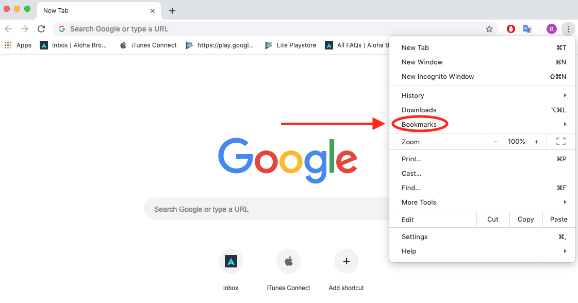This screenshot has width=578, height=303.
Task: Expand the More Tools submenu
Action: (x=482, y=202)
